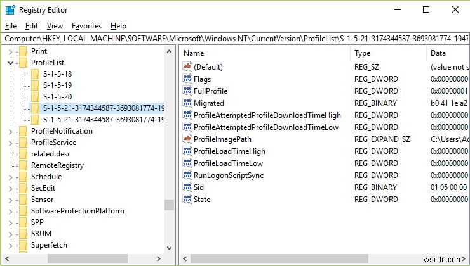Click the DWORD icon beside Flags

point(187,79)
